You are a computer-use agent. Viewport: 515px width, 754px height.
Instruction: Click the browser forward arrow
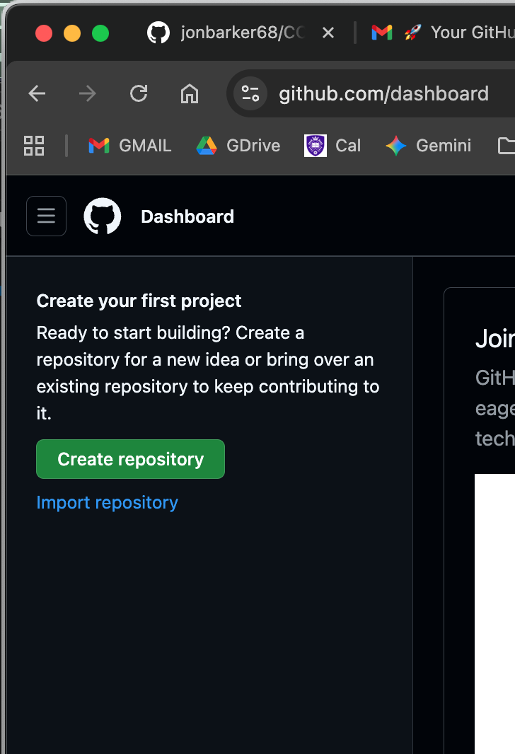(88, 93)
